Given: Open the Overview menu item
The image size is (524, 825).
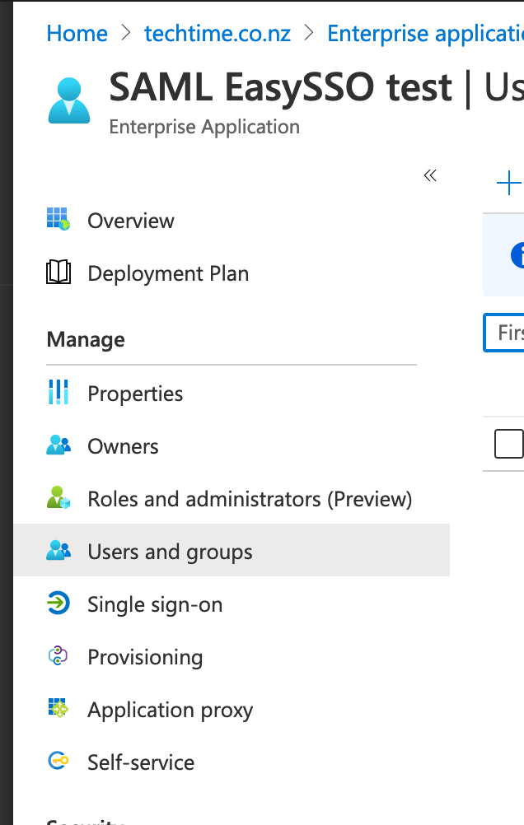Looking at the screenshot, I should [131, 221].
